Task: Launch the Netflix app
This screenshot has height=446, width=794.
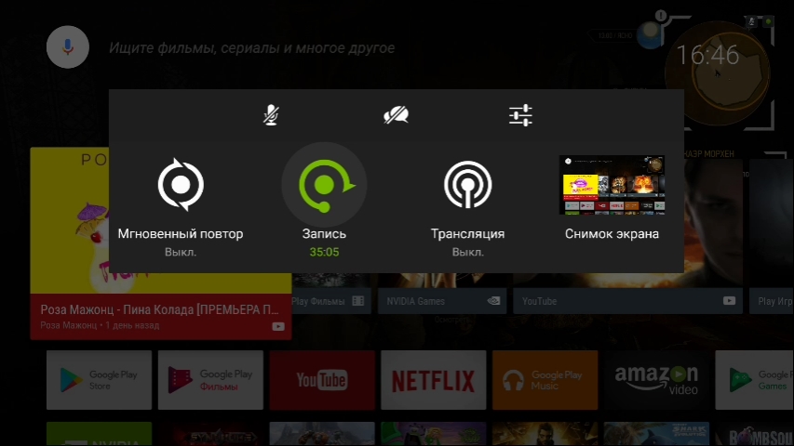Action: [x=432, y=380]
